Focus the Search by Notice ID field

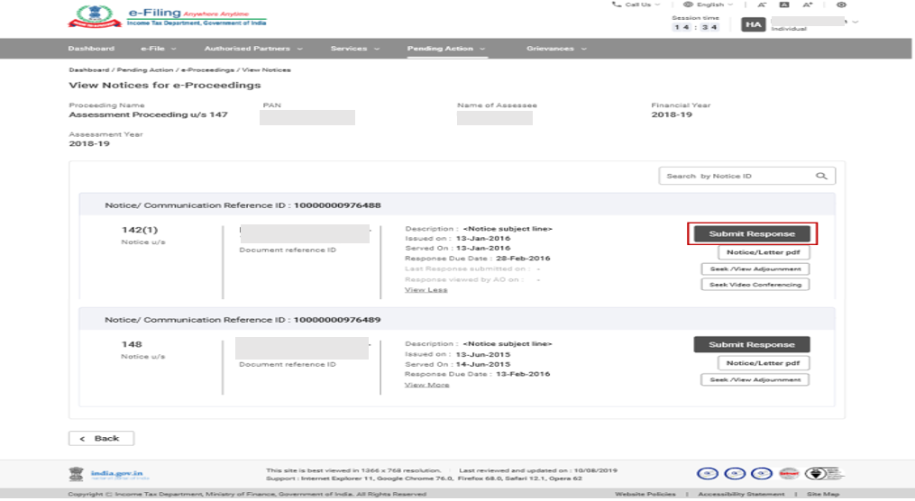point(735,177)
